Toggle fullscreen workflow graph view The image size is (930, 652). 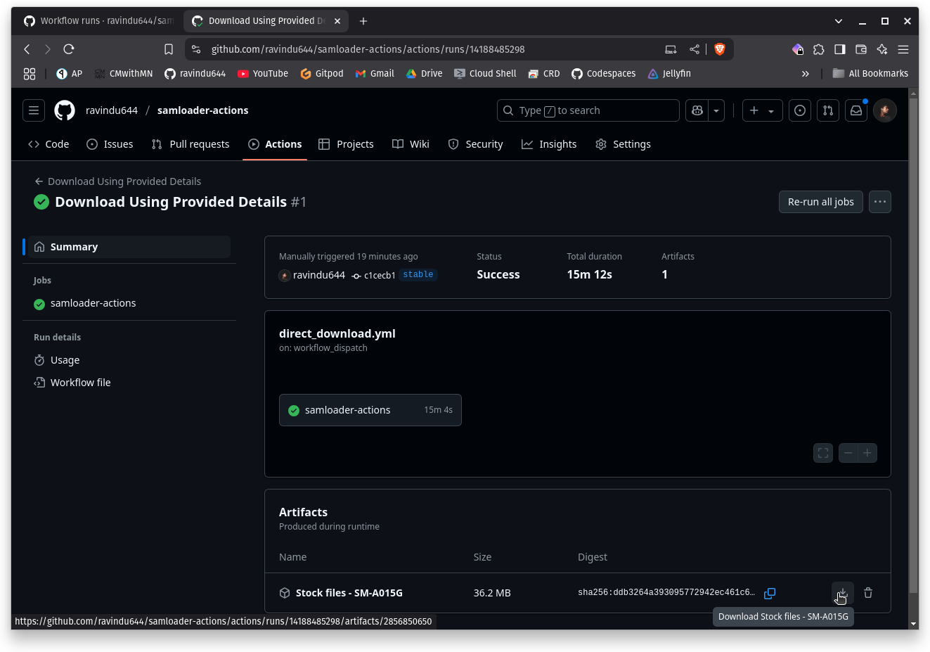[823, 453]
